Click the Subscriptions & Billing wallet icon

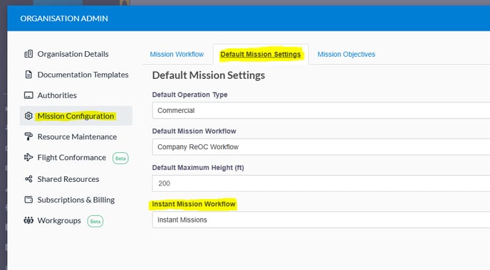coord(28,200)
